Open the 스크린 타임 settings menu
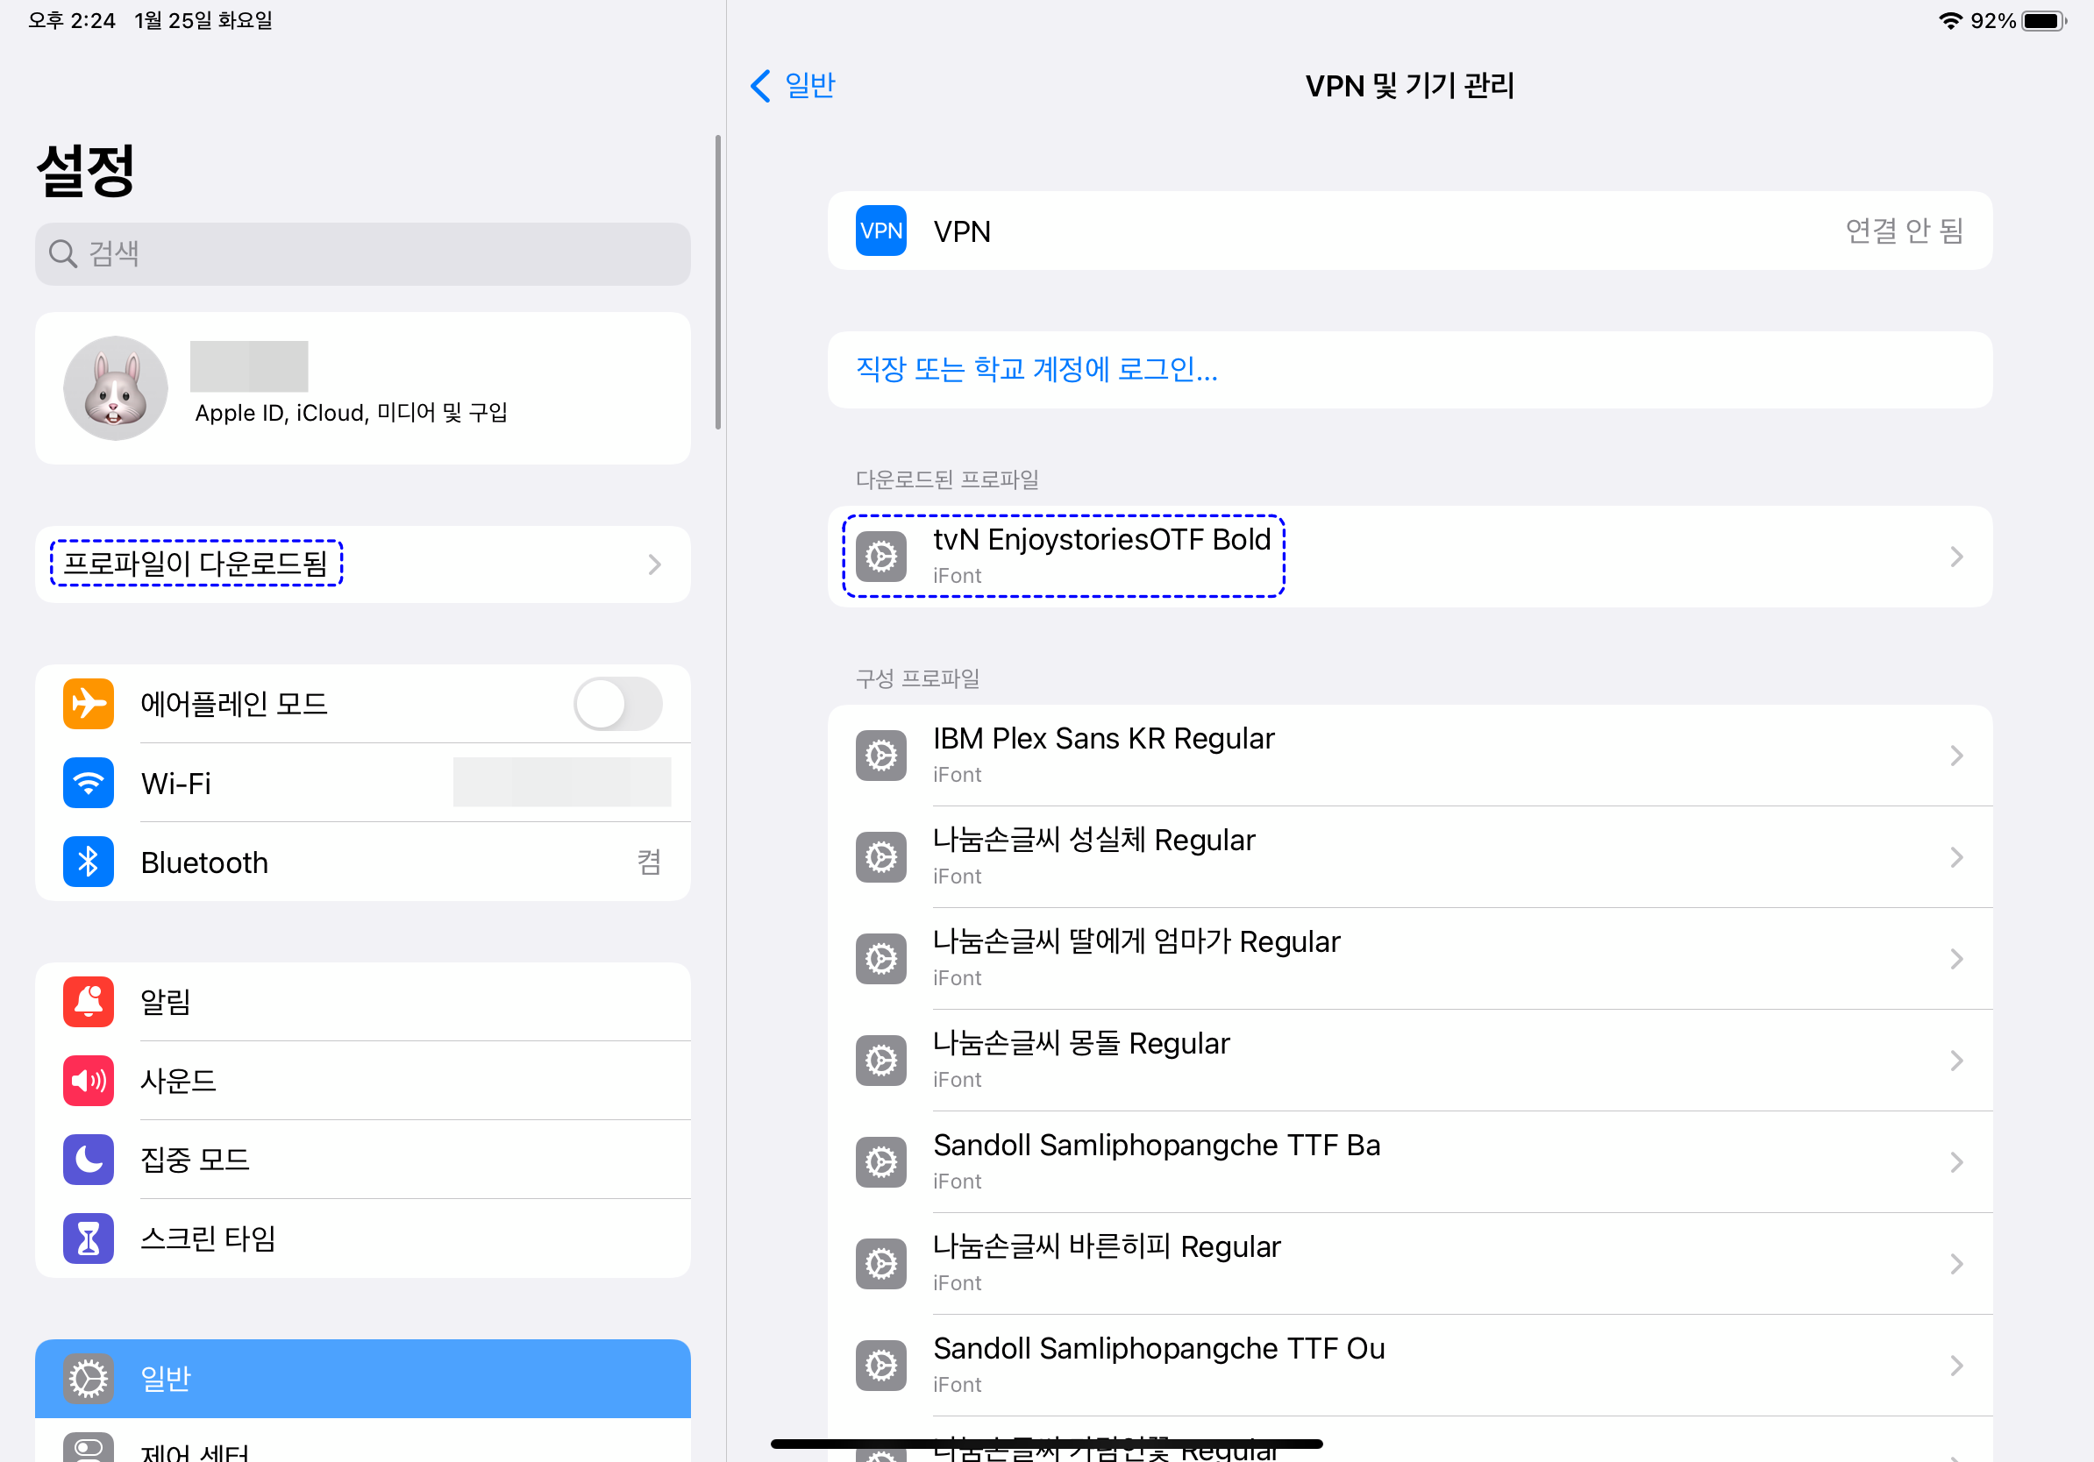Viewport: 2094px width, 1462px height. [x=363, y=1238]
